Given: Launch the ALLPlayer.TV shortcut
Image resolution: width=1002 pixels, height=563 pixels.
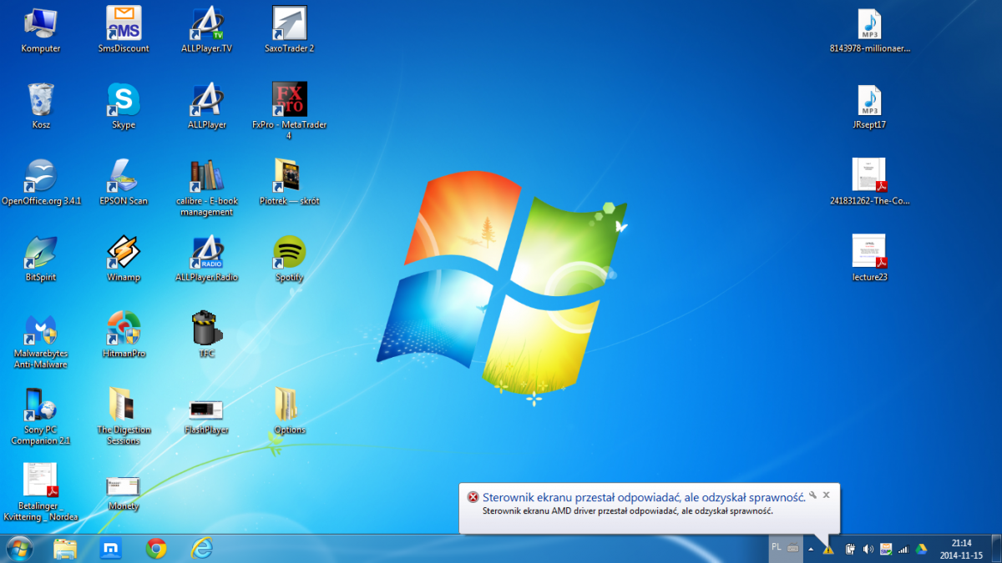Looking at the screenshot, I should 207,29.
